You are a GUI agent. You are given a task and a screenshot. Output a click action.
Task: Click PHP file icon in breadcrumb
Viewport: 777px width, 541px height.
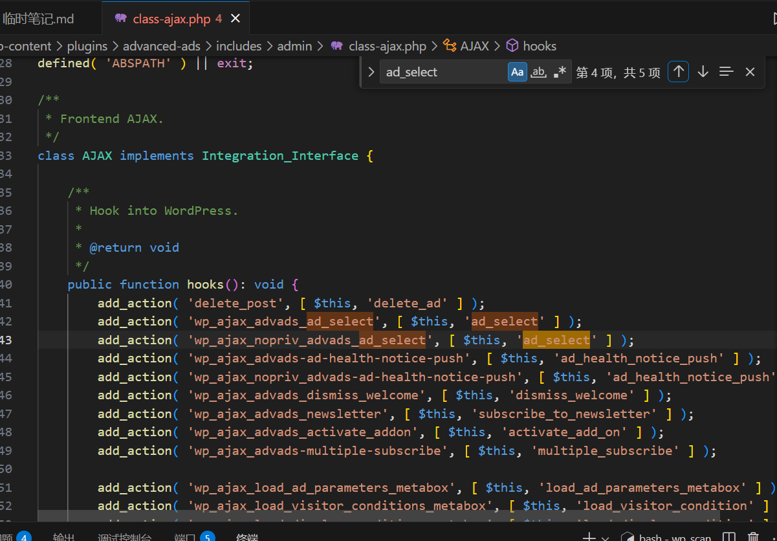point(336,46)
